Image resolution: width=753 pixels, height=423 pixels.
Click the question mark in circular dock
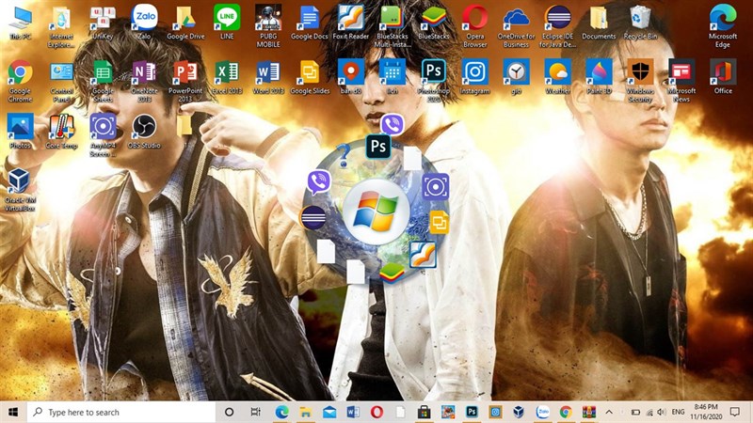tap(344, 156)
